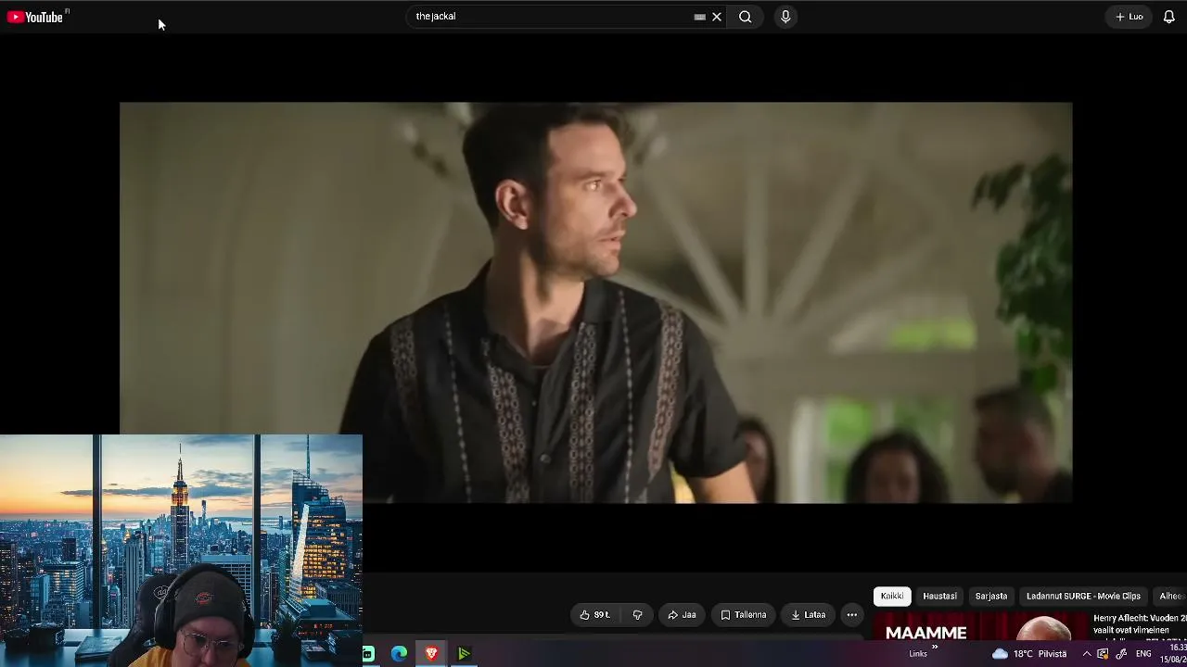Open the 18°C Pilvistä weather widget
The image size is (1187, 667).
click(1029, 654)
